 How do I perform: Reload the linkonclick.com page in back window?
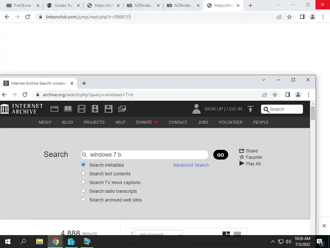click(x=28, y=17)
